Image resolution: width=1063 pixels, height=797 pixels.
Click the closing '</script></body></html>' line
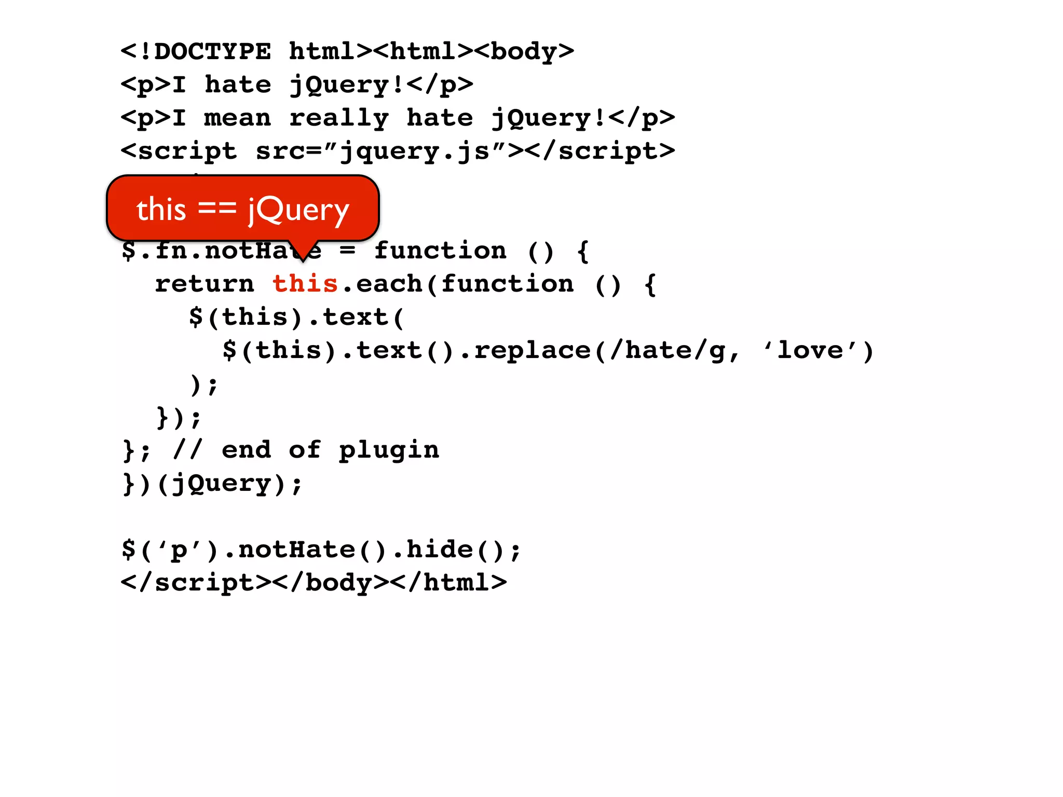pos(314,583)
